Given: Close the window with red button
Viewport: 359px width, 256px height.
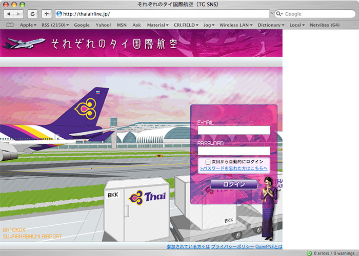Looking at the screenshot, I should 6,4.
